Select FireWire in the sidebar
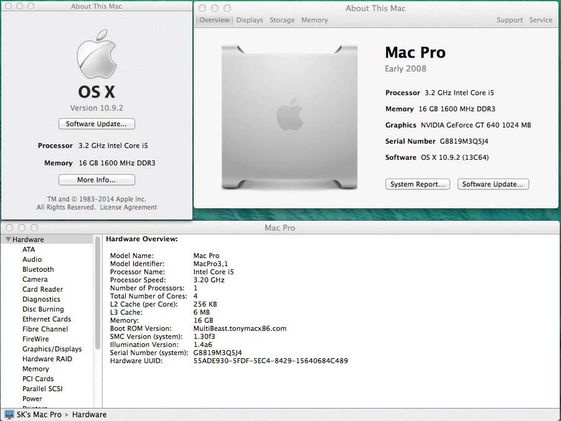This screenshot has height=421, width=561. point(35,339)
